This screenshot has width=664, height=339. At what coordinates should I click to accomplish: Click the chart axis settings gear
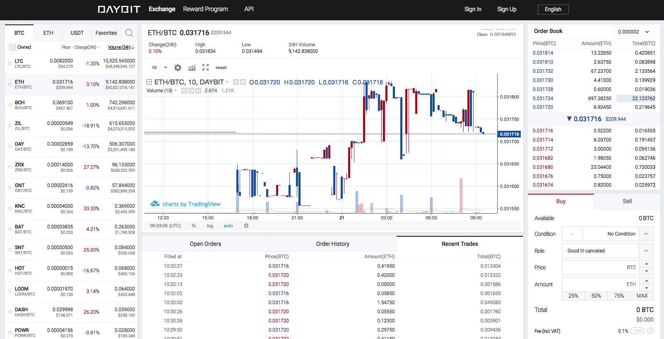(x=246, y=226)
